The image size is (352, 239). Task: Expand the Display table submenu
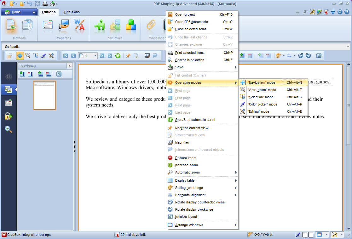(x=236, y=181)
